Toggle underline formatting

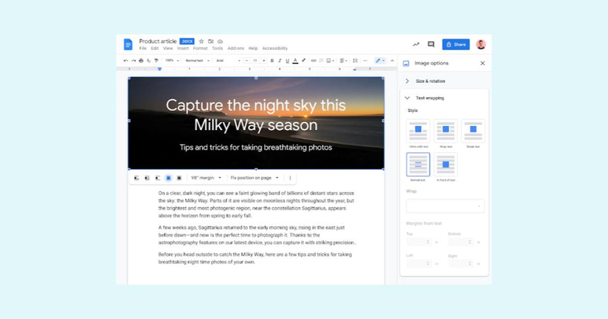[287, 61]
